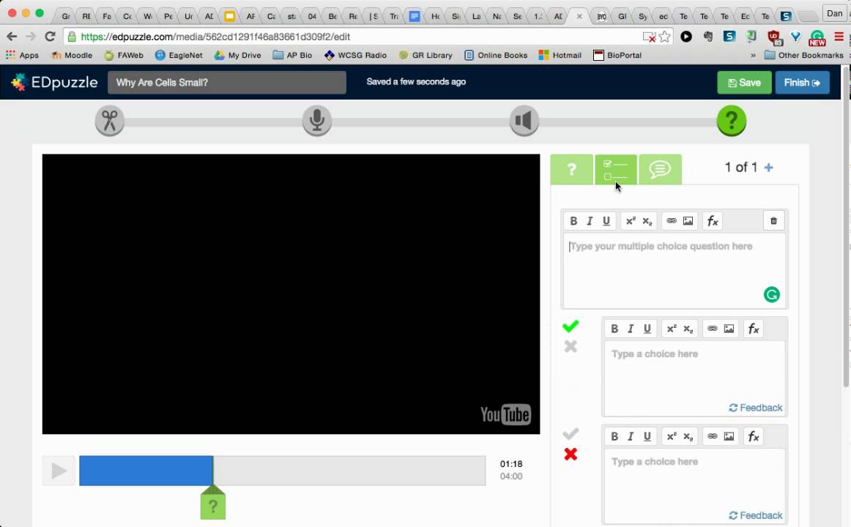Screen dimensions: 851x527
Task: Open the Apps shortcut in bookmarks bar
Action: point(22,56)
